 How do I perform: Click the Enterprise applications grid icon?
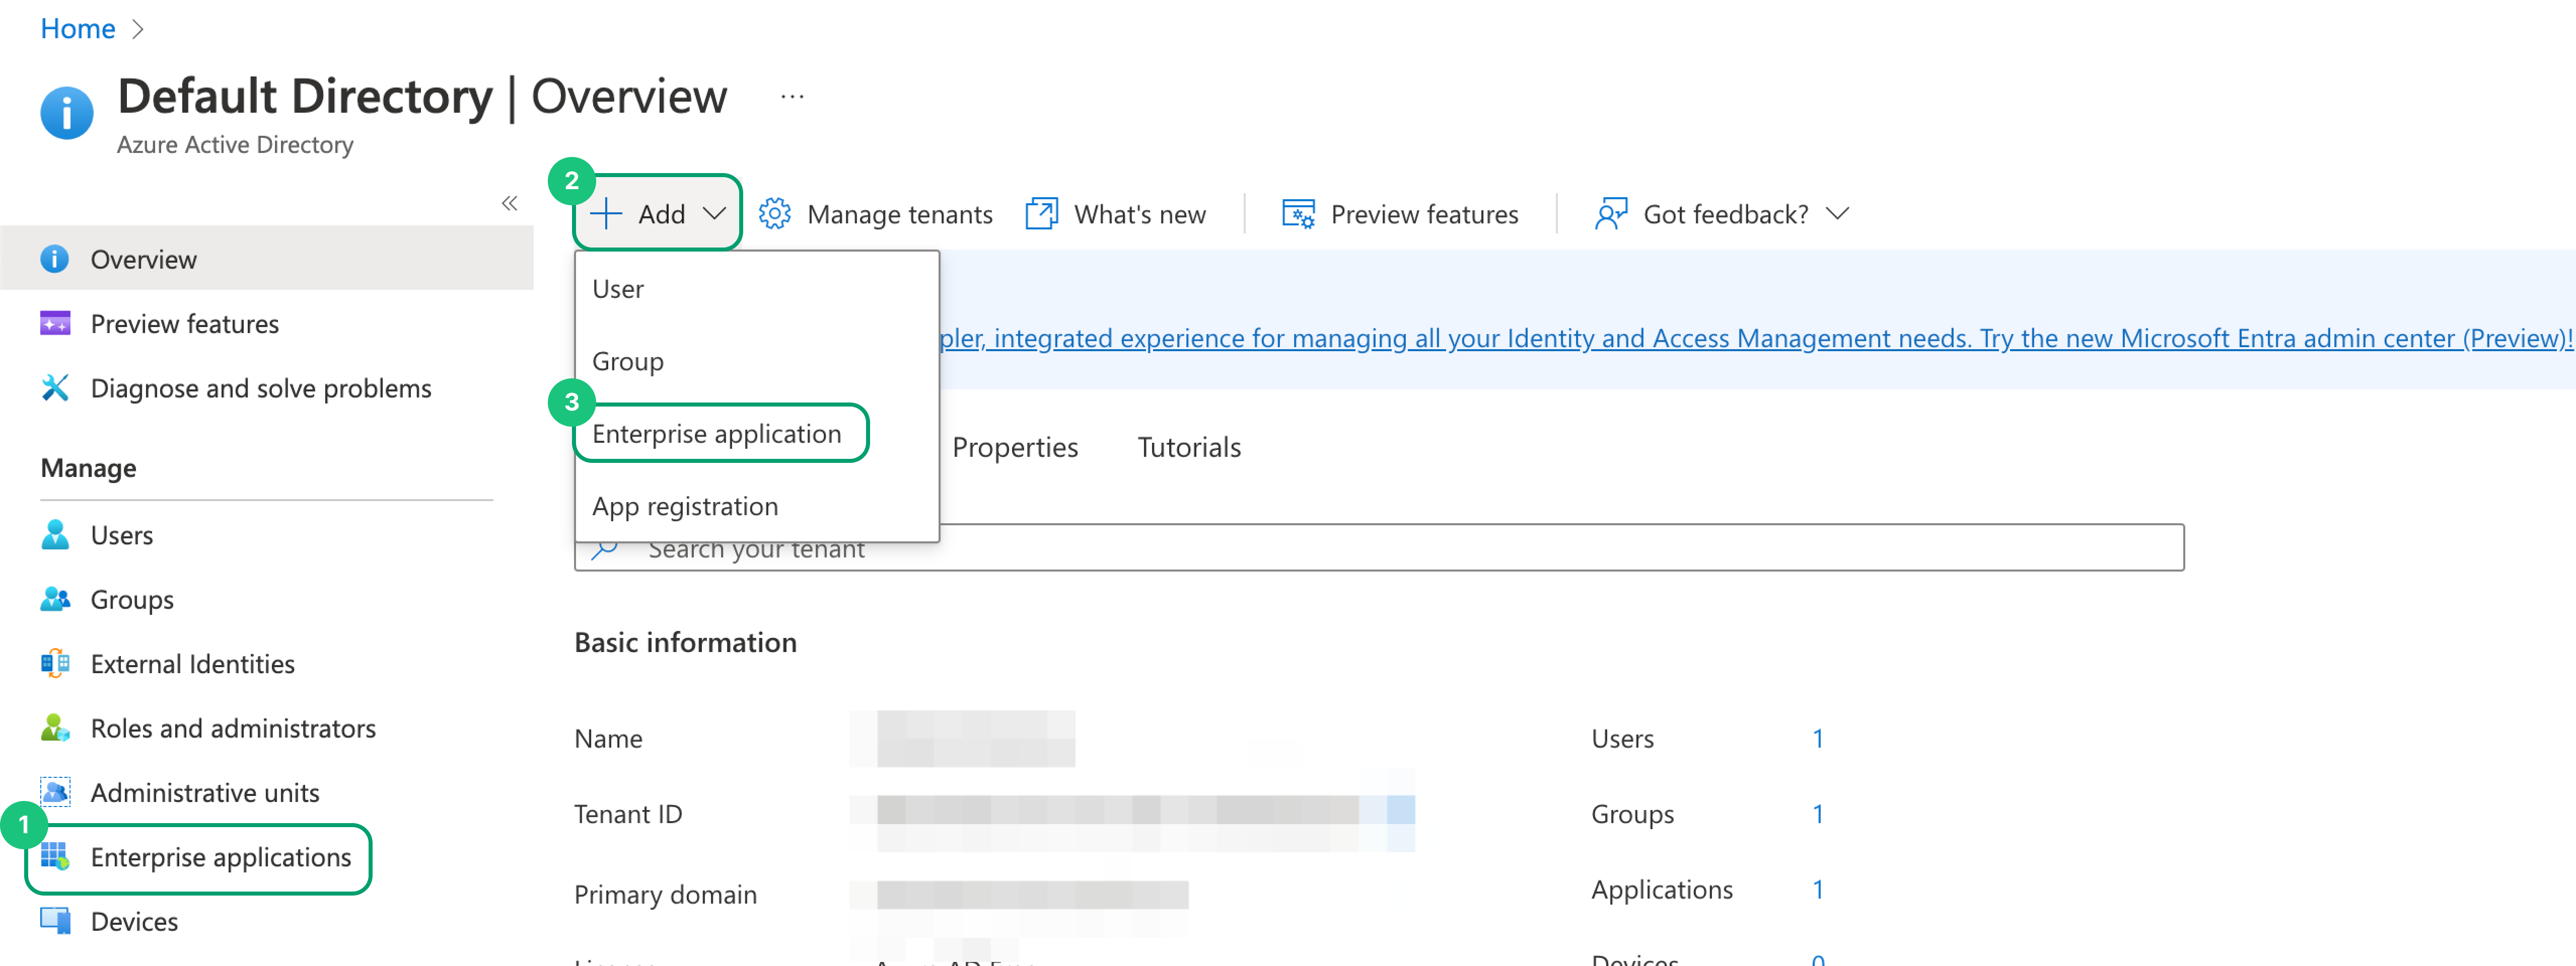pos(55,857)
